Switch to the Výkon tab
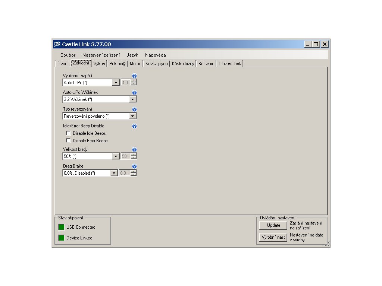This screenshot has width=382, height=286. pos(99,63)
